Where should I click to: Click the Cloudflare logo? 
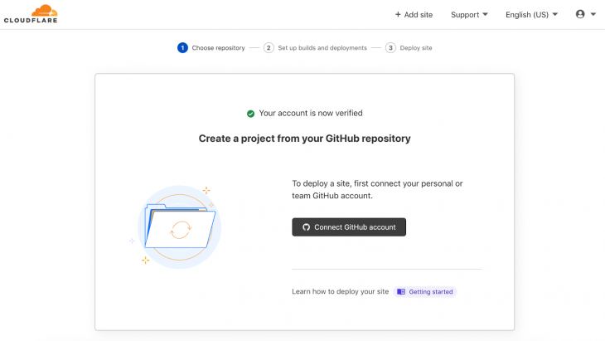click(32, 14)
